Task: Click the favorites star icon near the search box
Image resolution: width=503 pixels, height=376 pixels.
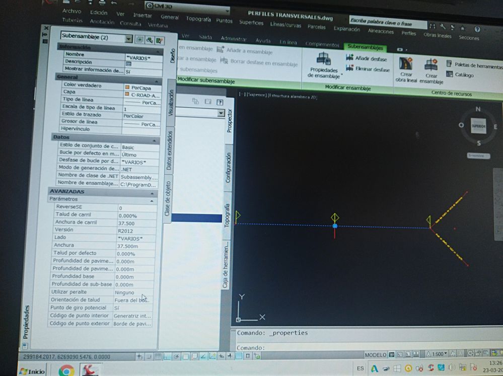Action: tap(462, 28)
